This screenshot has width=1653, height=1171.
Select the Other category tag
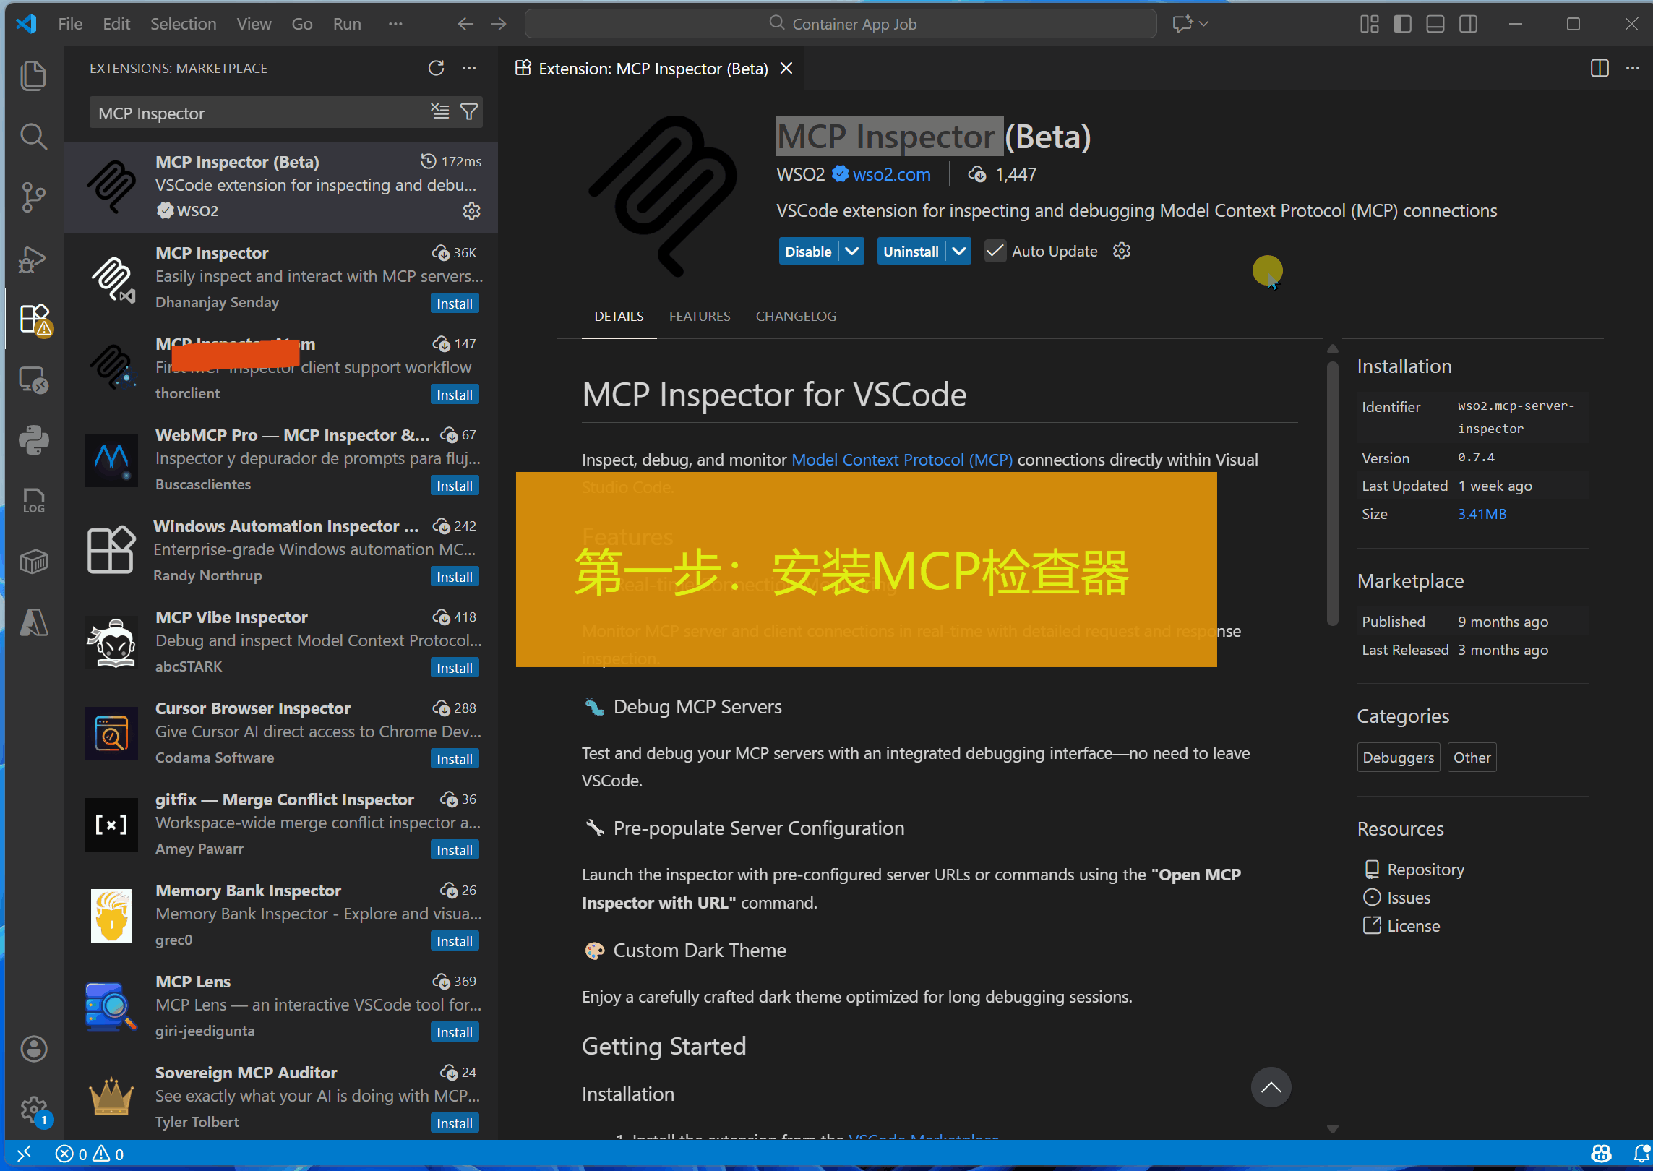1472,758
